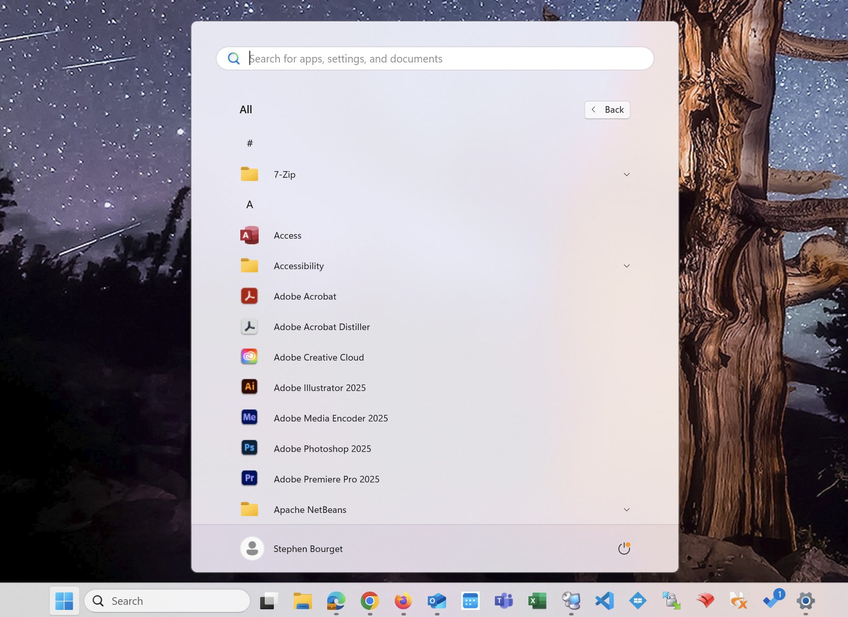Open the 7-Zip folder icon
The width and height of the screenshot is (848, 617).
(x=249, y=174)
